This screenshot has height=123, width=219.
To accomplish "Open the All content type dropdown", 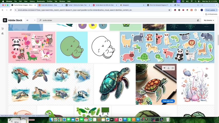I will [31, 20].
